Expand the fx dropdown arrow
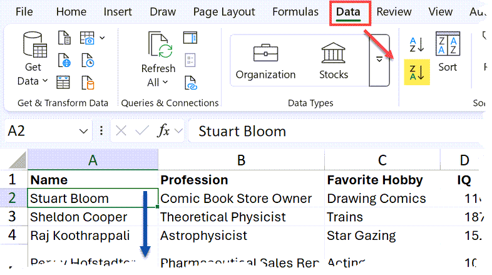 tap(178, 131)
